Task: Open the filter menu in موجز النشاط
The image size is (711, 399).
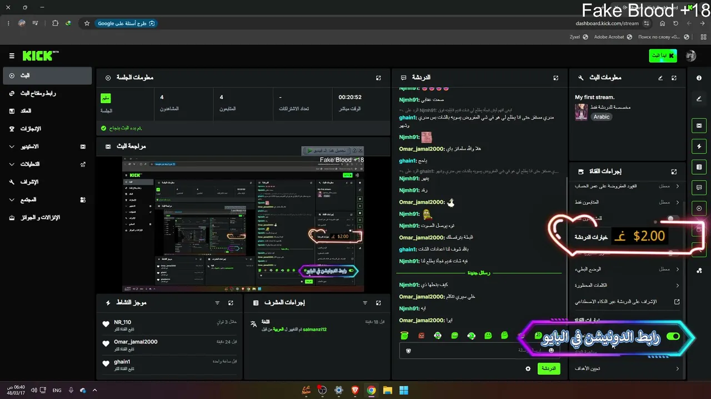Action: (217, 303)
